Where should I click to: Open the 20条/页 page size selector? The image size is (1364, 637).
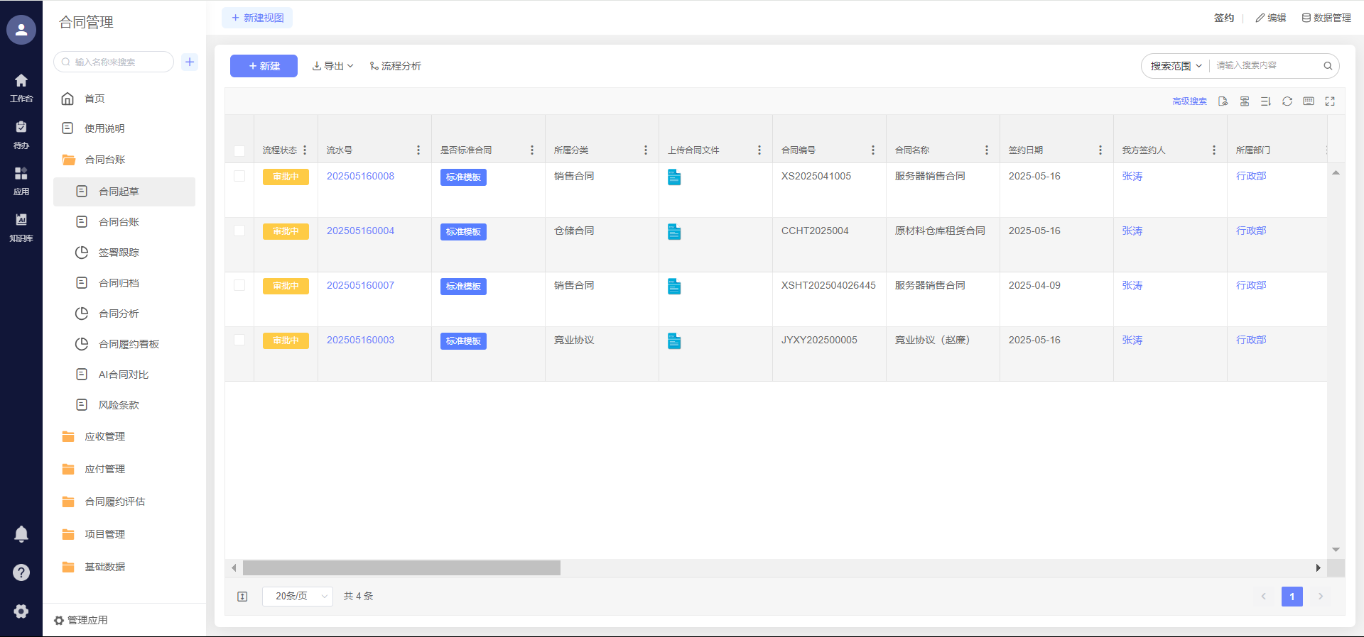point(297,597)
